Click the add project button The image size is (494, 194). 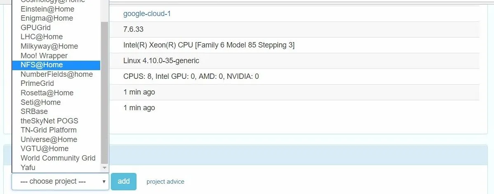coord(124,181)
